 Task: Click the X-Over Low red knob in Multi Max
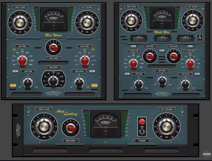[133, 63]
